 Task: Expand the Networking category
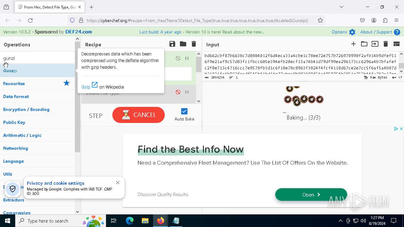pos(38,148)
